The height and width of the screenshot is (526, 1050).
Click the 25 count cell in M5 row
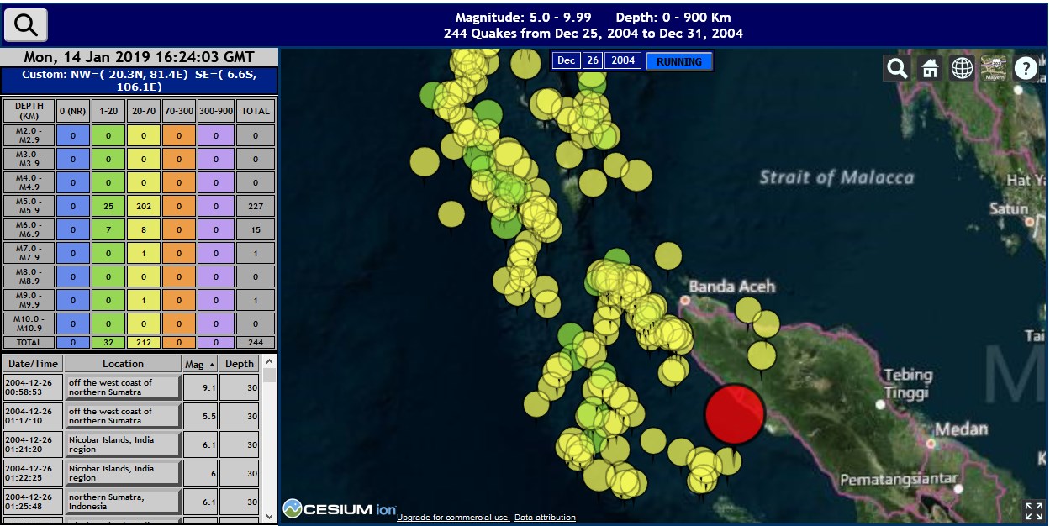(x=108, y=206)
